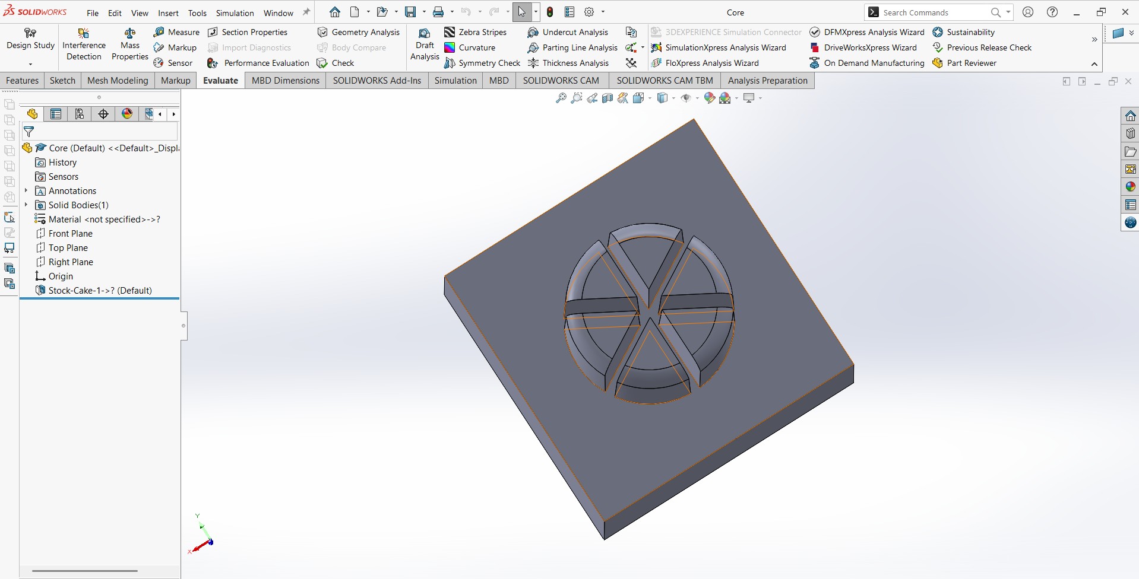Open the Markup tool
This screenshot has width=1139, height=579.
pos(175,47)
